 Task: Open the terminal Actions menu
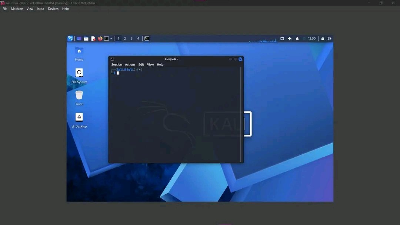pos(130,64)
